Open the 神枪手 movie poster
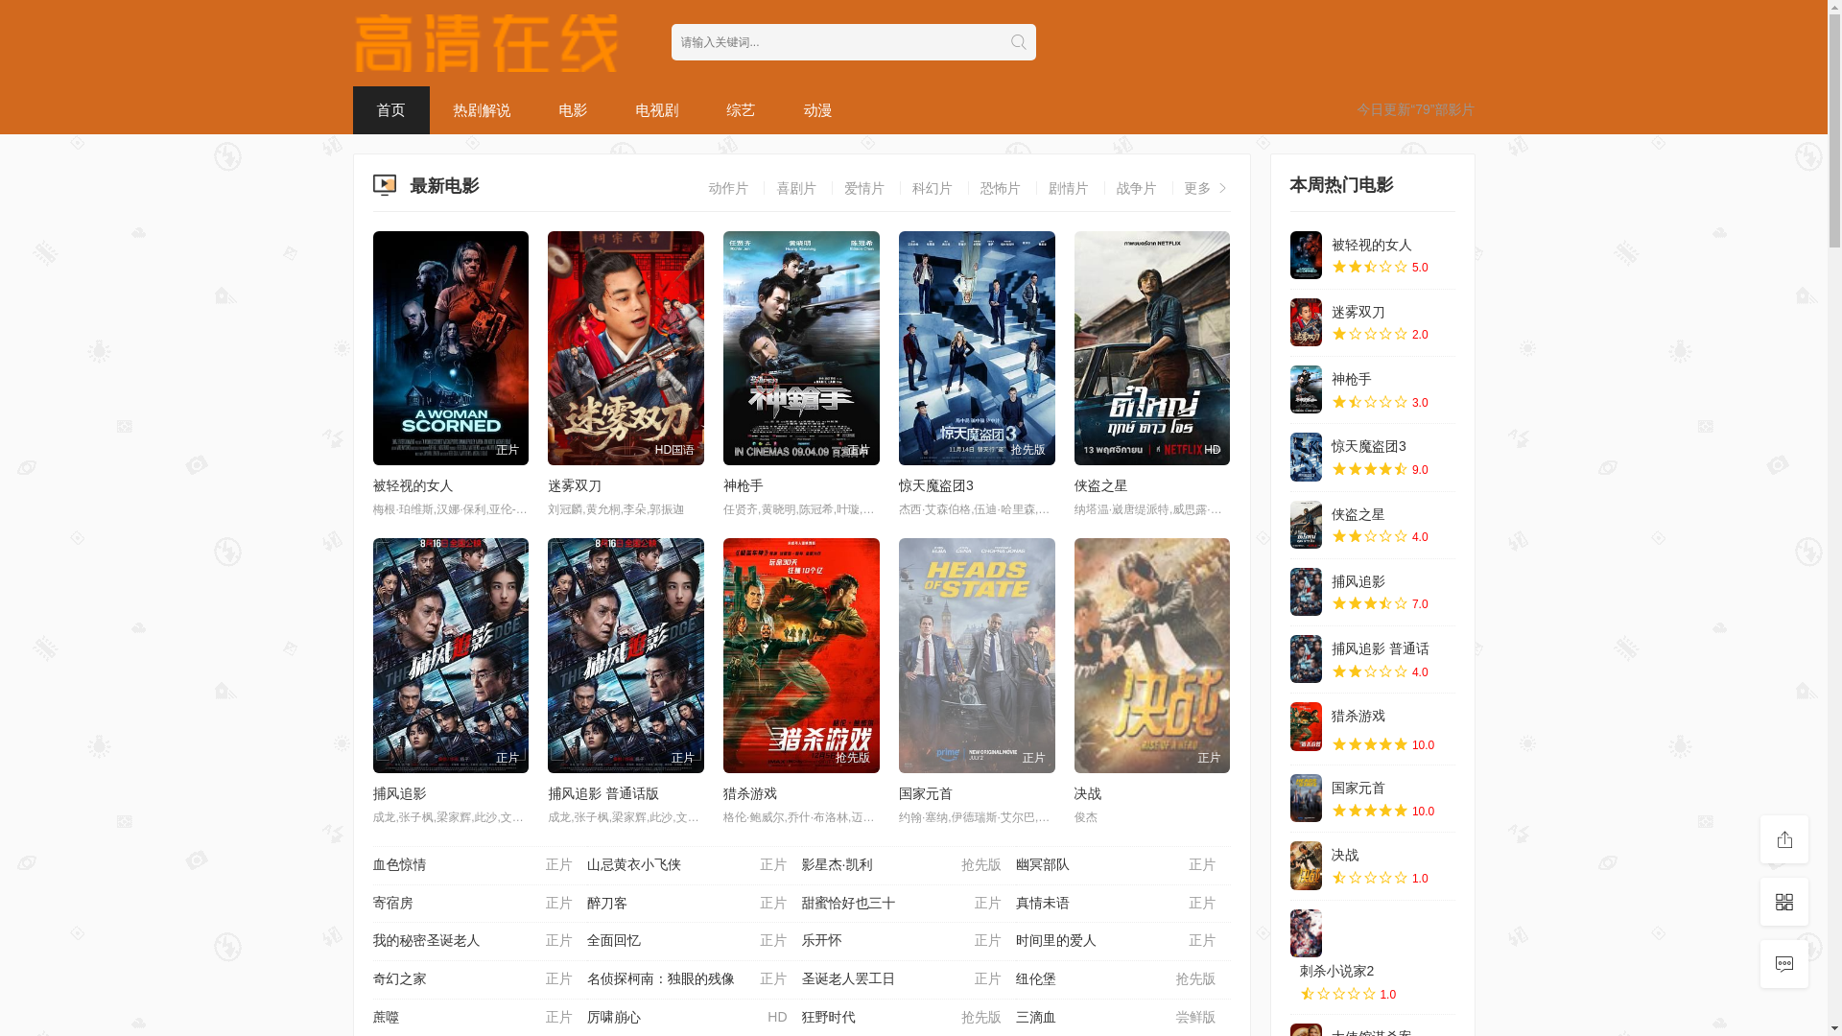Image resolution: width=1842 pixels, height=1036 pixels. 801,348
